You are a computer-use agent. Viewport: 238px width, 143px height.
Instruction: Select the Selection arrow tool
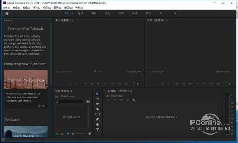click(98, 94)
